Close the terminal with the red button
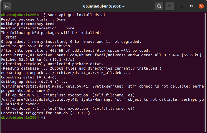The image size is (207, 133). (x=200, y=6)
